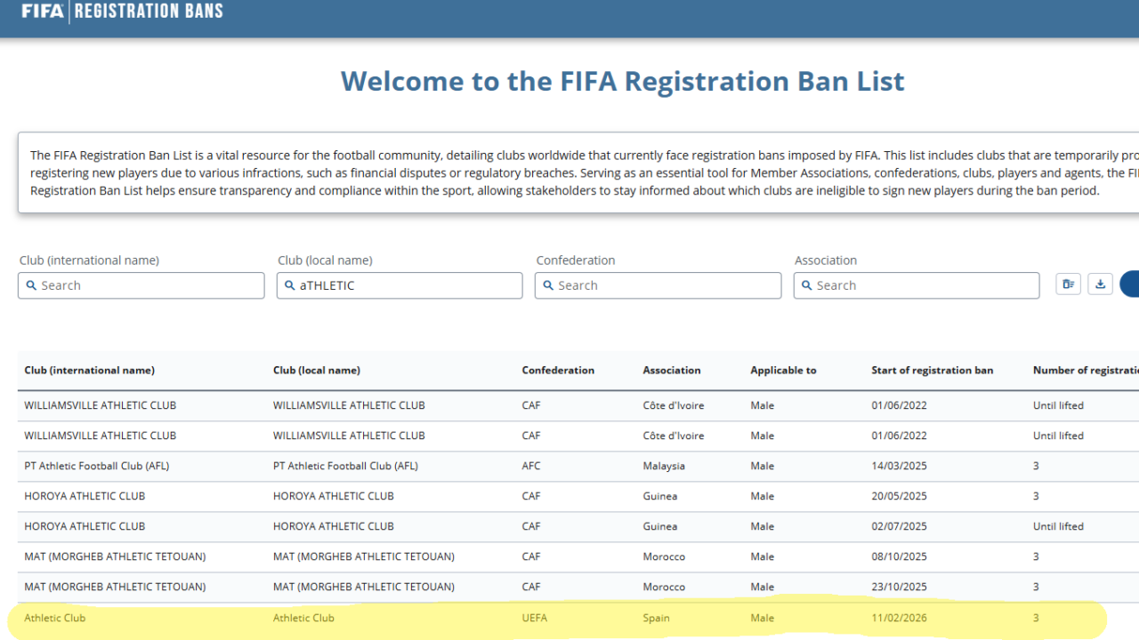Click the Applicable to column header
Viewport: 1139px width, 640px height.
click(783, 370)
